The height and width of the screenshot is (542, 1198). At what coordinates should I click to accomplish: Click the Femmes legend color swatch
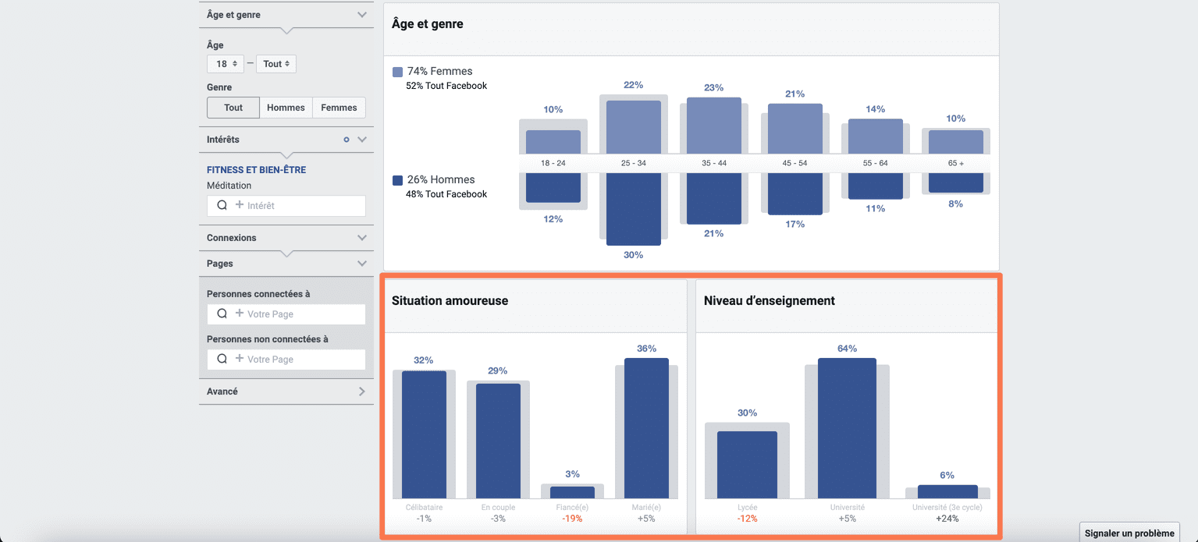pyautogui.click(x=397, y=72)
